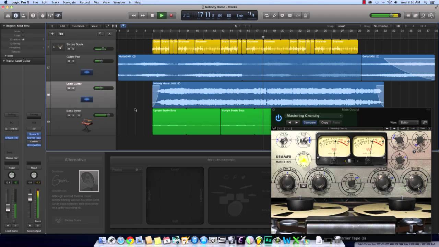This screenshot has width=439, height=247.
Task: Toggle the Replace pencil mode button
Action: [274, 15]
